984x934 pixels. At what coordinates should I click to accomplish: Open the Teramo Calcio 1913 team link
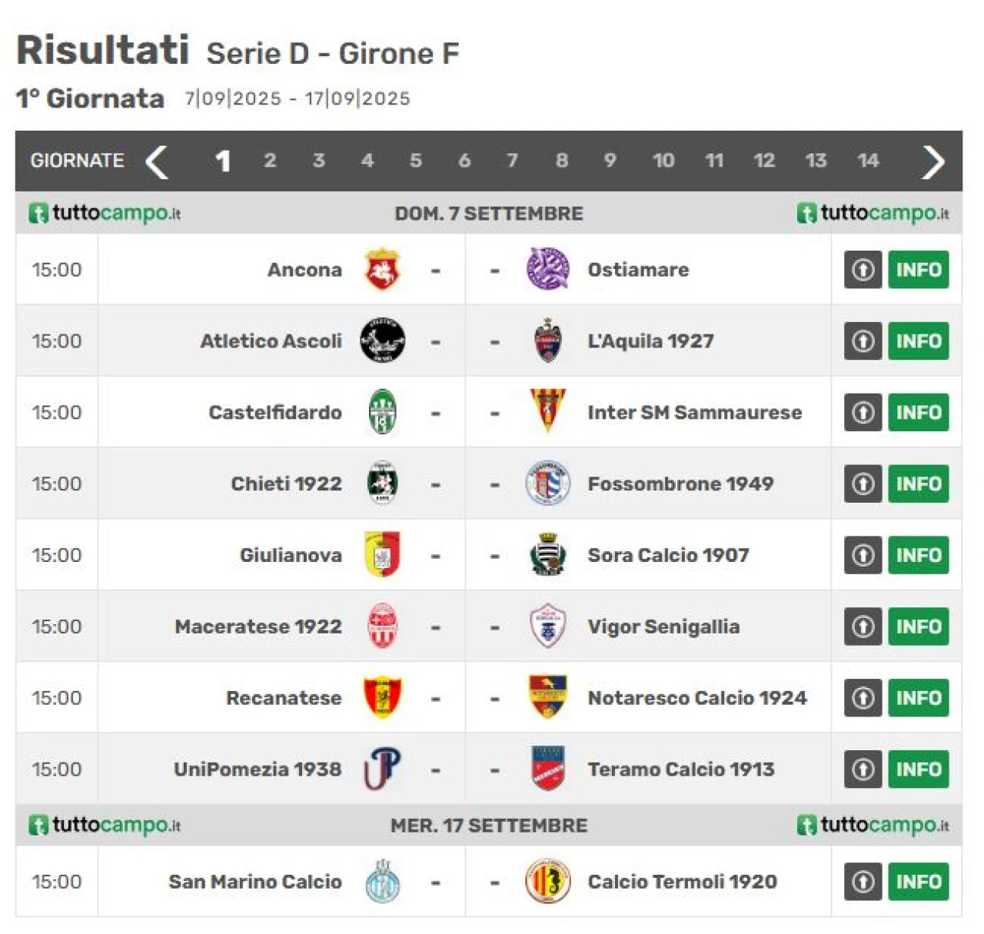click(680, 769)
